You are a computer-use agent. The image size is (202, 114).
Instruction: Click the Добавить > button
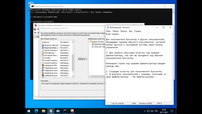[x=82, y=59]
